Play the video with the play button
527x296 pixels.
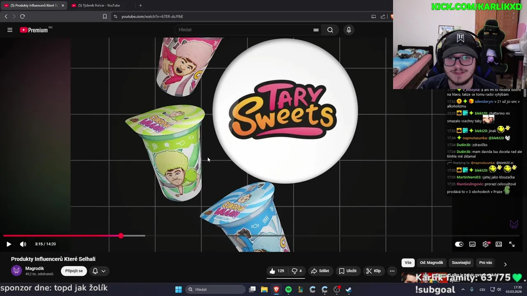pyautogui.click(x=9, y=244)
